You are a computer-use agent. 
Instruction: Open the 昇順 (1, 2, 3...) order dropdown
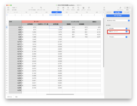point(118,31)
